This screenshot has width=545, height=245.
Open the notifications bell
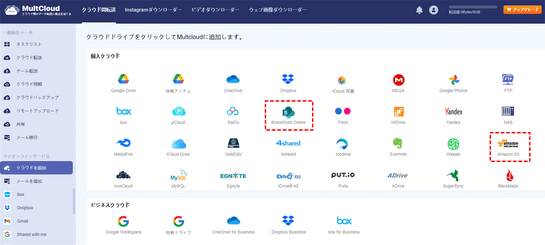coord(419,10)
